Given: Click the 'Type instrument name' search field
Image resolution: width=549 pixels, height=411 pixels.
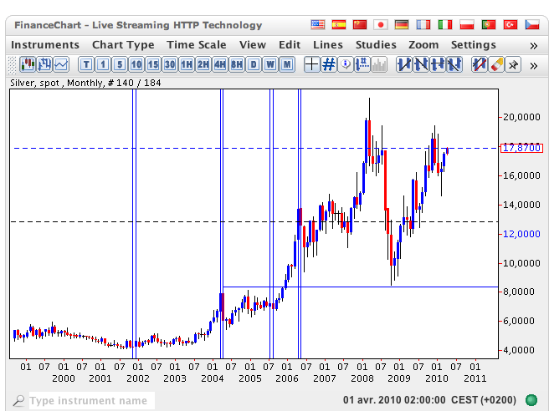Looking at the screenshot, I should (90, 401).
